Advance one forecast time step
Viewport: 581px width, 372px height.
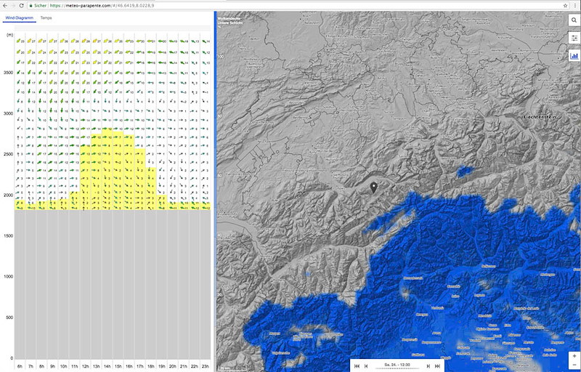coord(428,366)
